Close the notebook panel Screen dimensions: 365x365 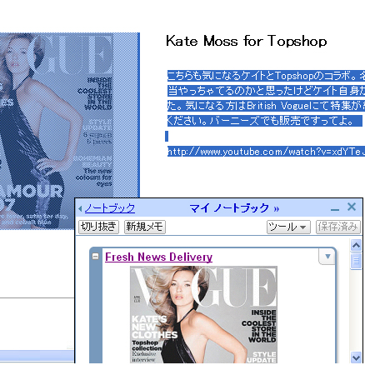[352, 207]
